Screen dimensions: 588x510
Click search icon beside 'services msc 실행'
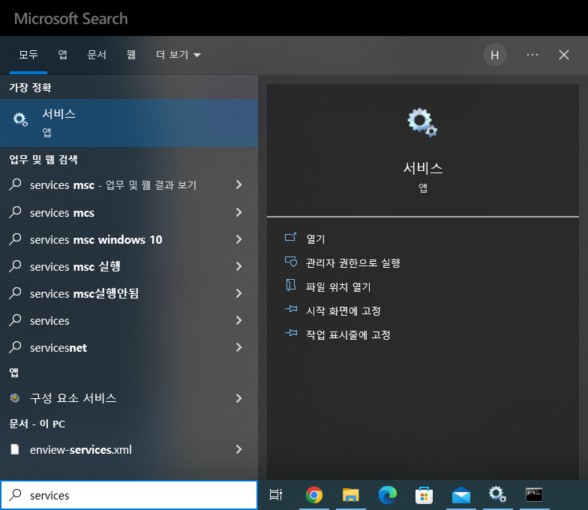tap(15, 266)
